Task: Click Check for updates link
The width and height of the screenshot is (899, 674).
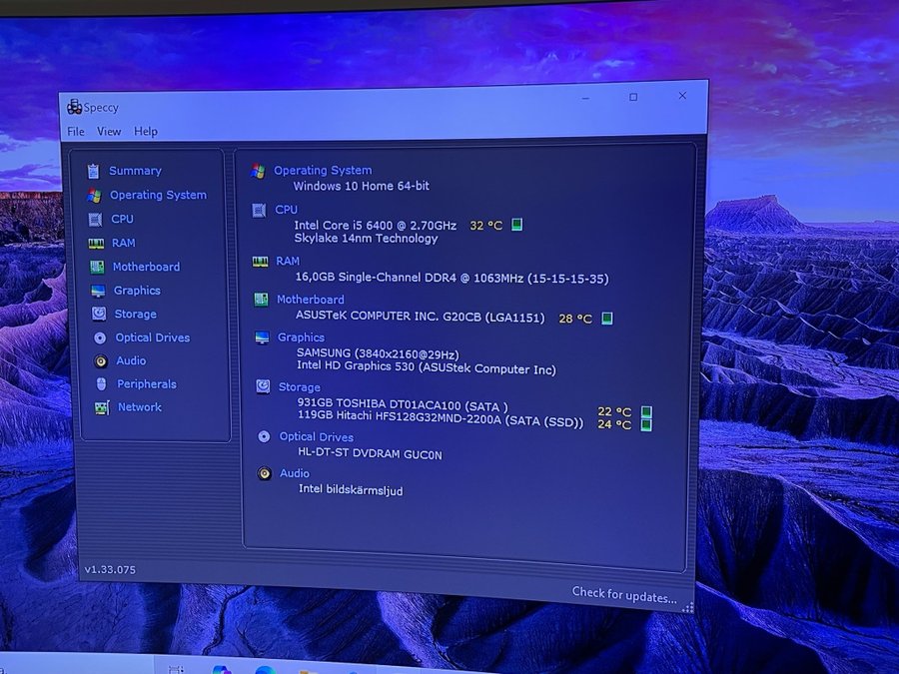Action: (624, 594)
